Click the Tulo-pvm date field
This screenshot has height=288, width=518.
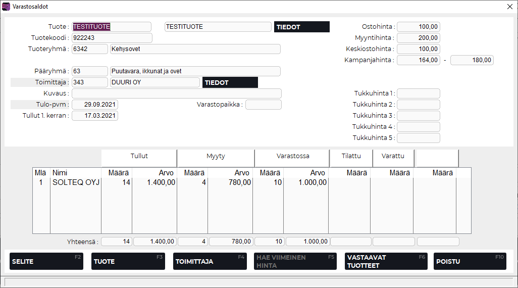[x=95, y=105]
